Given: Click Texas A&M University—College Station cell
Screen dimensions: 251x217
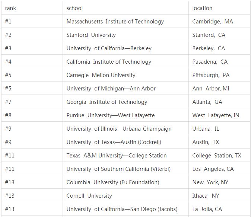Looking at the screenshot, I should (x=125, y=155).
